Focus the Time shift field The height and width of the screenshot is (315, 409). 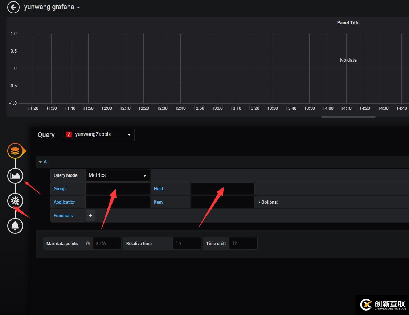click(243, 243)
